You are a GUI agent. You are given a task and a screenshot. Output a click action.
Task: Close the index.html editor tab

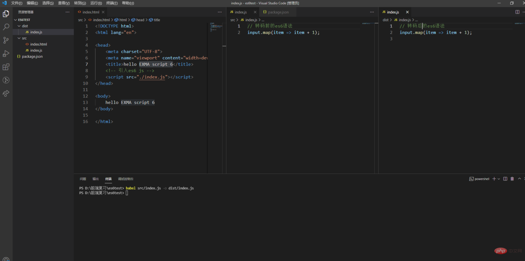tap(103, 12)
